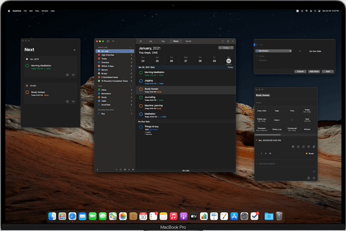This screenshot has width=346, height=231.
Task: Click the Notes field in Study Korean detail
Action: [x=286, y=102]
